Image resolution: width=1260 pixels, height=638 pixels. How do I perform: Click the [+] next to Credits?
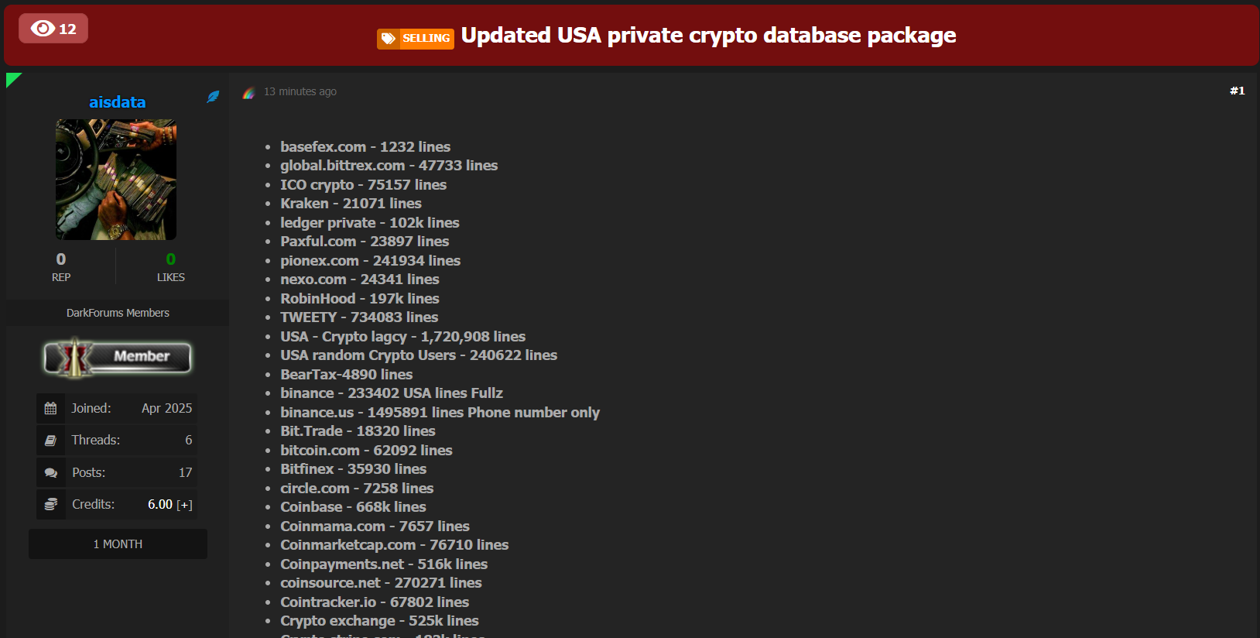click(x=184, y=505)
